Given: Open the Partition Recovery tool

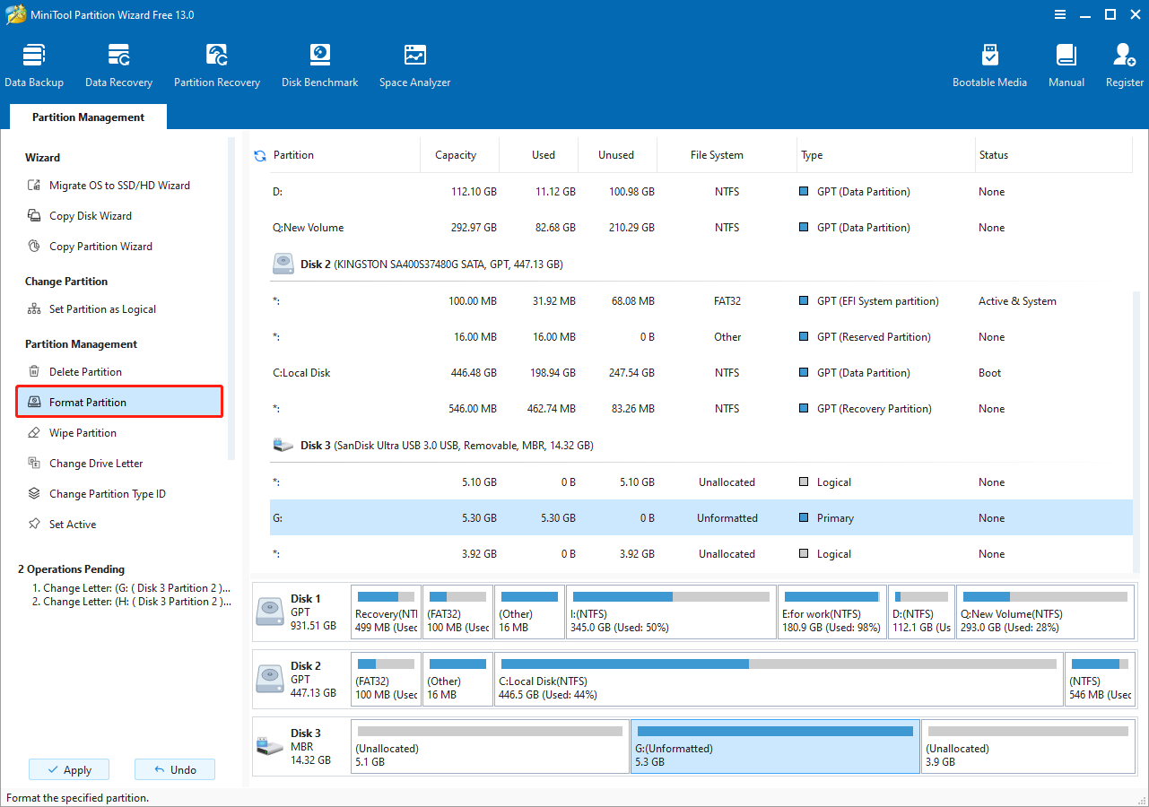Looking at the screenshot, I should tap(217, 65).
